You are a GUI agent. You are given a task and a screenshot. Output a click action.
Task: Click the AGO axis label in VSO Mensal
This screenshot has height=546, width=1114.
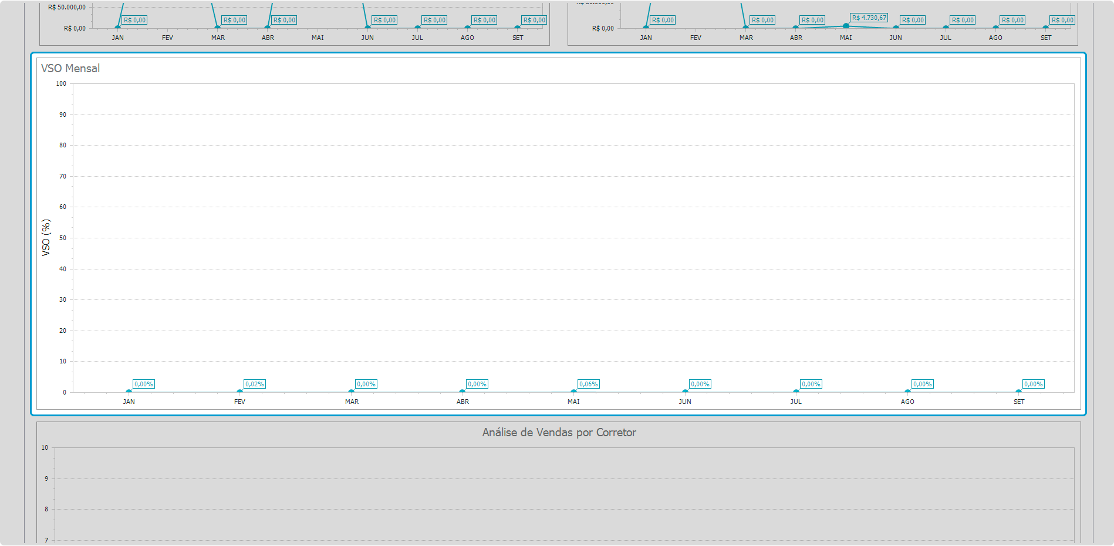[x=907, y=402]
